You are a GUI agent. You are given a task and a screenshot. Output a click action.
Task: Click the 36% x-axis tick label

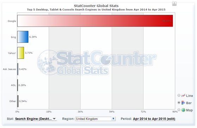[80, 112]
